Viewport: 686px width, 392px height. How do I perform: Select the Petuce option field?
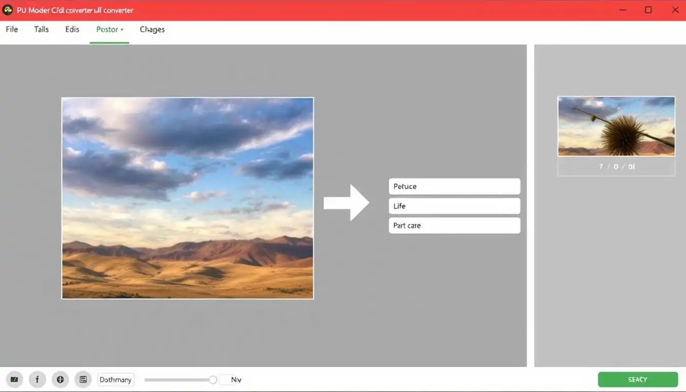(x=454, y=186)
